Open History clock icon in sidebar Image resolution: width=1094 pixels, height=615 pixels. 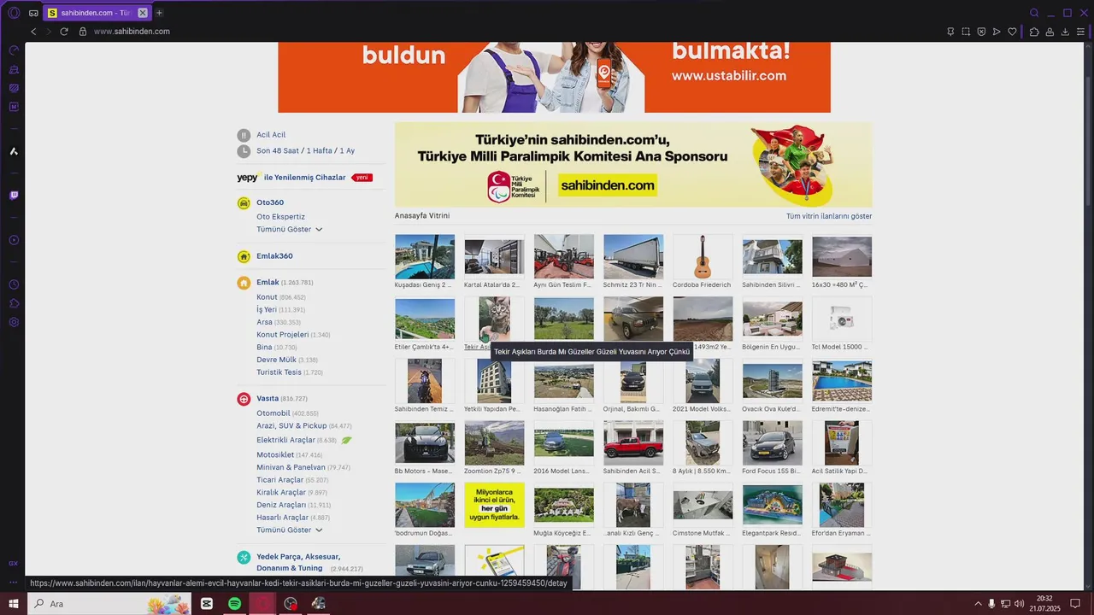pos(14,284)
